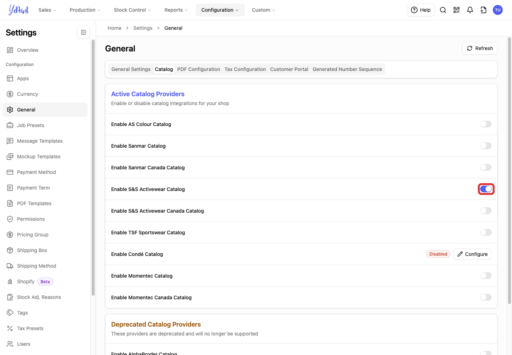Screen dimensions: 512x355
Task: Click the TU user avatar
Action: click(498, 10)
